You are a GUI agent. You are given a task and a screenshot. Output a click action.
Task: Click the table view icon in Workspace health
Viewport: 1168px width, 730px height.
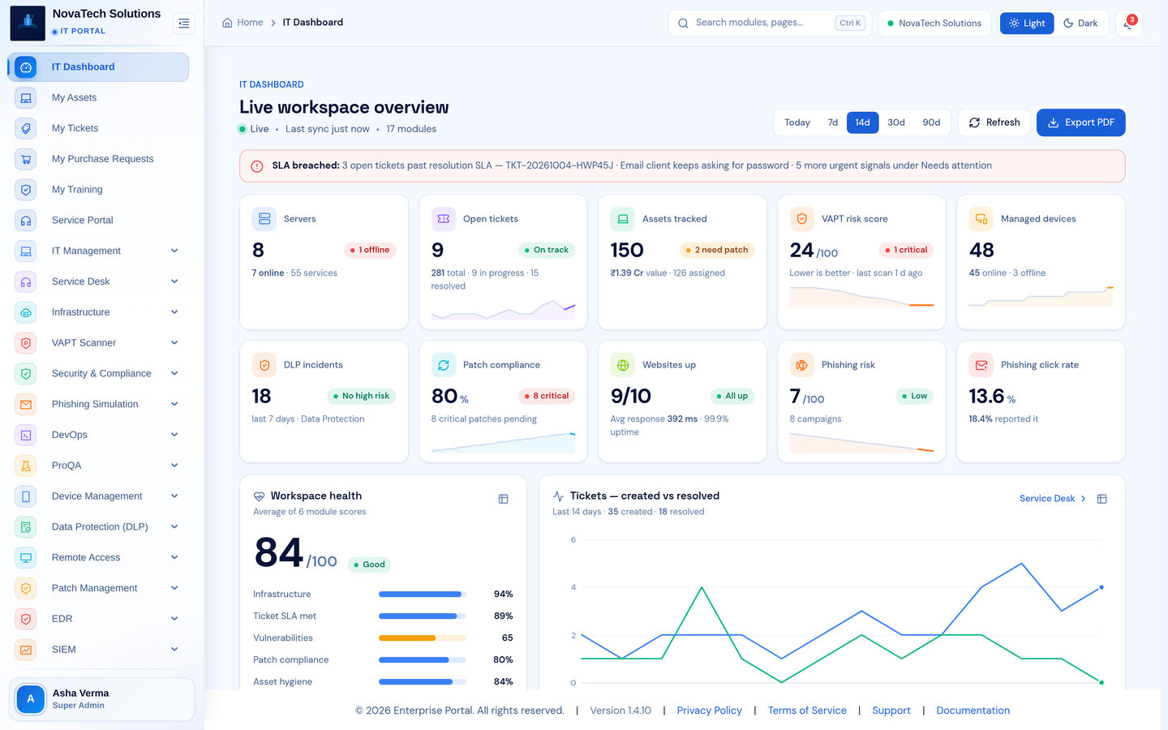[503, 499]
